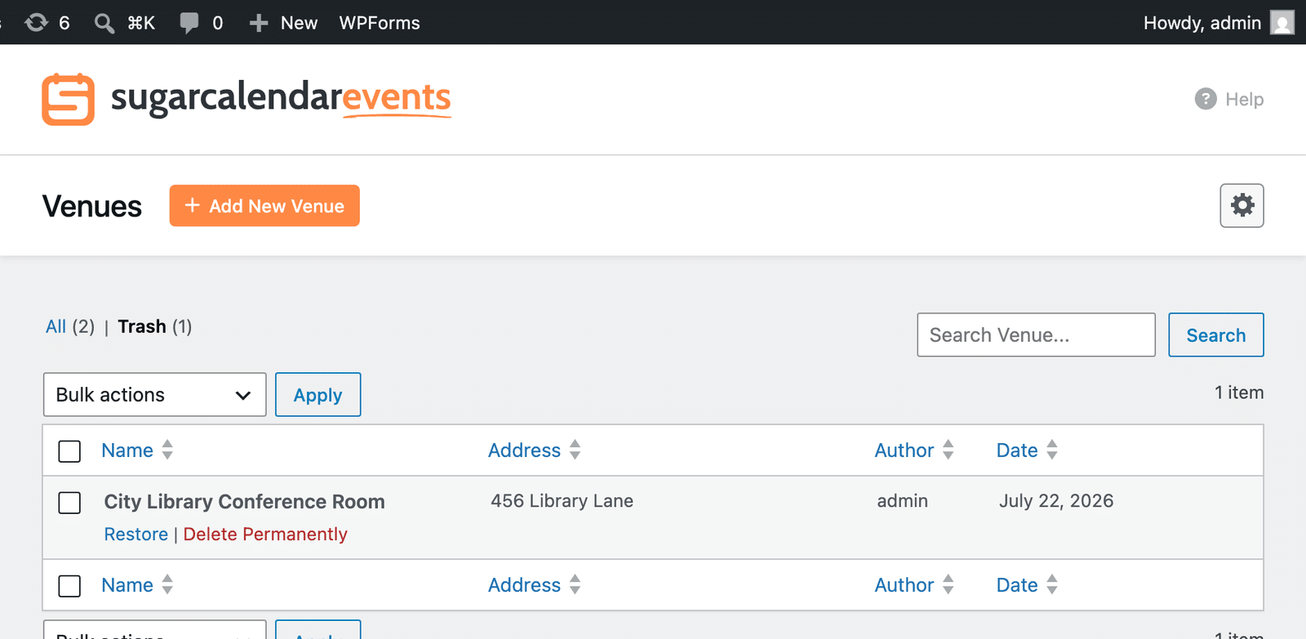Check the City Library Conference Room row
The image size is (1306, 639).
(69, 503)
